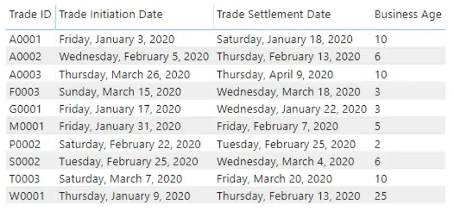Select the F0003 row ID
Image resolution: width=454 pixels, height=211 pixels.
24,92
